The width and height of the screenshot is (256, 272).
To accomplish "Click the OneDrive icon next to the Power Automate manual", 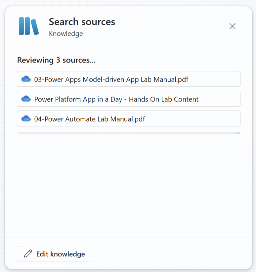I will point(26,118).
